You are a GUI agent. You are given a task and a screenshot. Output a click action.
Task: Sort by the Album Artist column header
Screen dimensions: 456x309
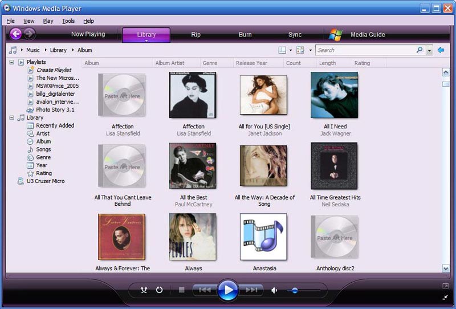176,63
